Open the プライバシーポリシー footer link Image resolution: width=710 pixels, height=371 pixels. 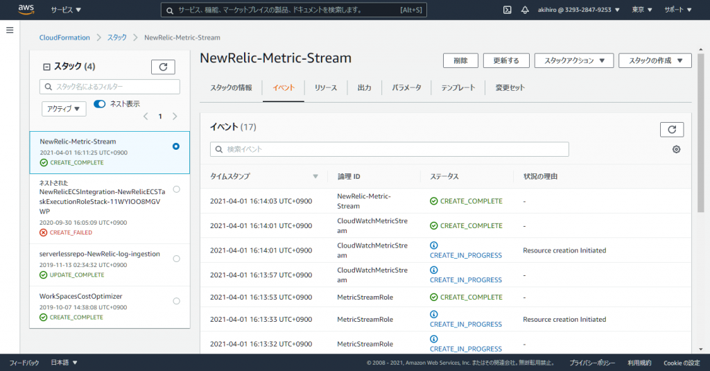(x=592, y=363)
